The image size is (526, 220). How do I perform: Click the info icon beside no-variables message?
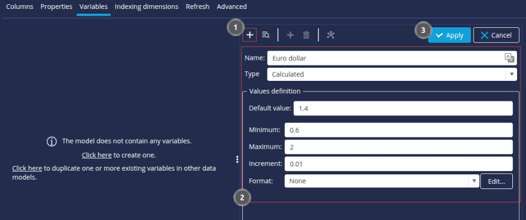52,142
